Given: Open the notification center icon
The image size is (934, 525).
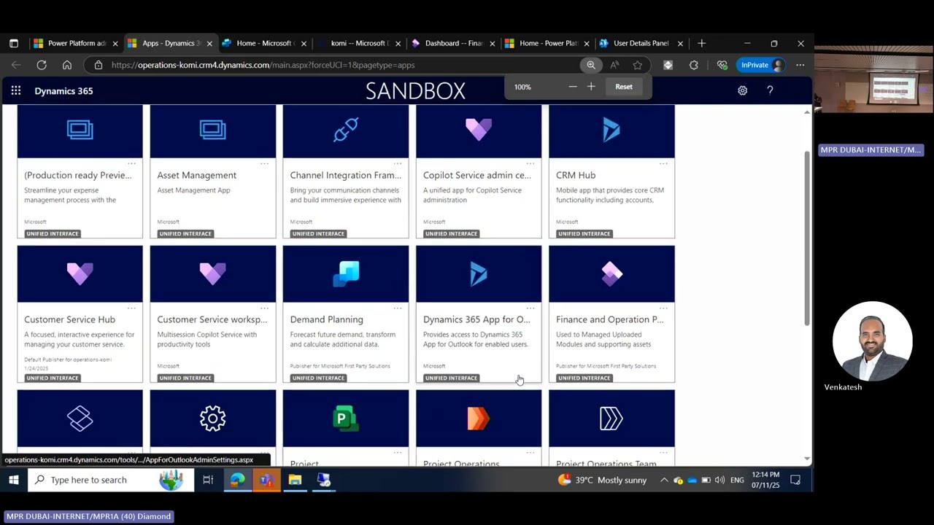Looking at the screenshot, I should tap(795, 480).
